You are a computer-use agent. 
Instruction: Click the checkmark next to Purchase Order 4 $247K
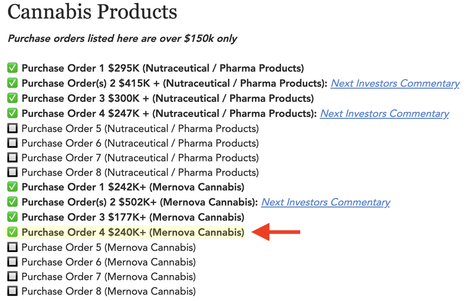(x=12, y=113)
